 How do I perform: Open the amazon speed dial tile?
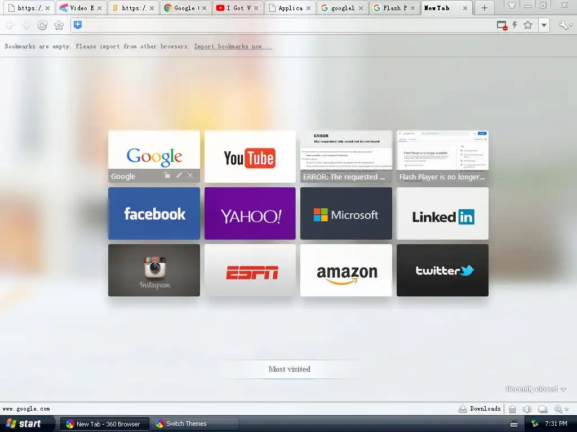346,271
